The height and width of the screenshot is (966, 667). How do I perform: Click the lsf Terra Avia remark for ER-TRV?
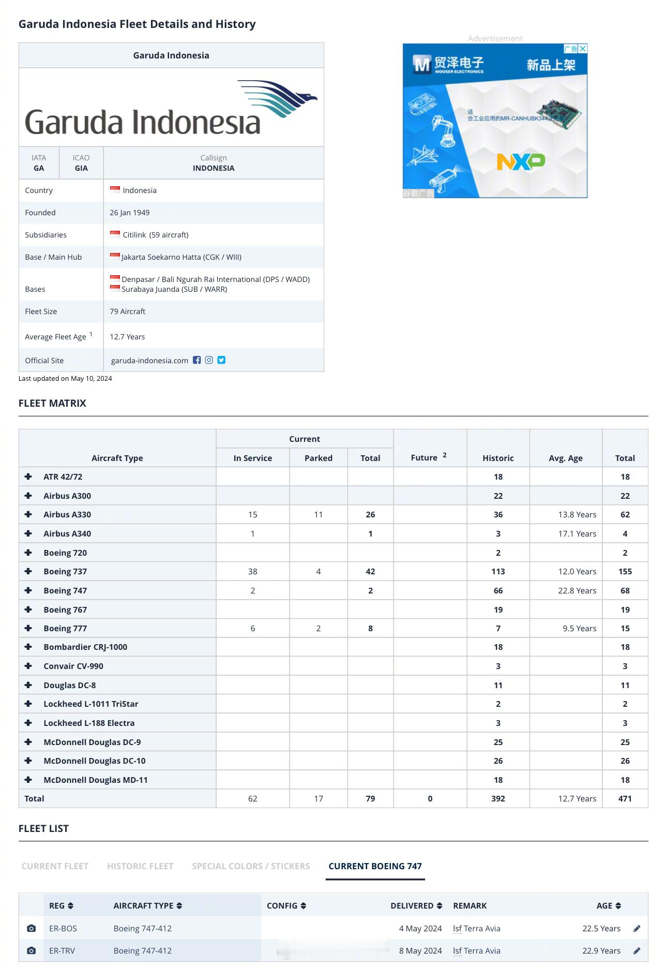pos(477,950)
